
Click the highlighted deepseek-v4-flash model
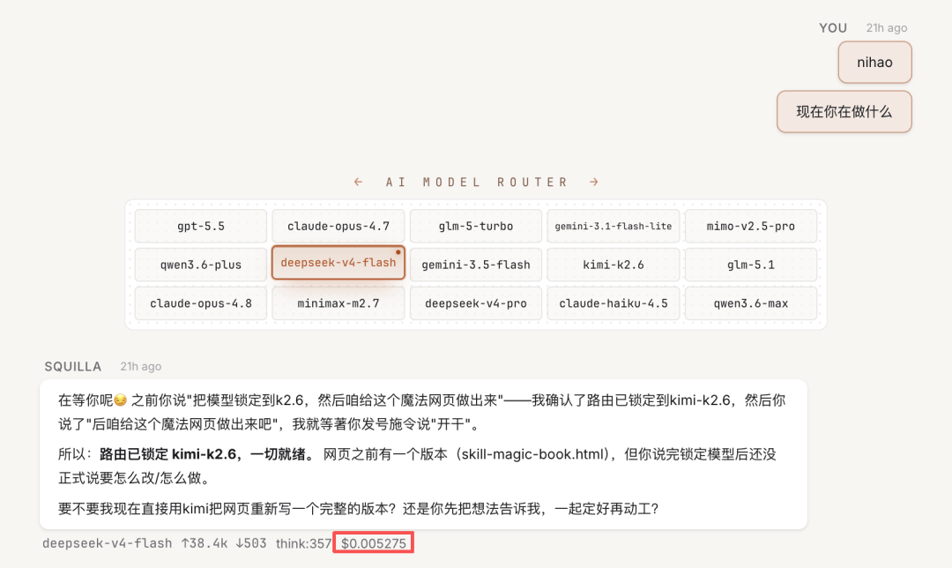click(x=338, y=263)
